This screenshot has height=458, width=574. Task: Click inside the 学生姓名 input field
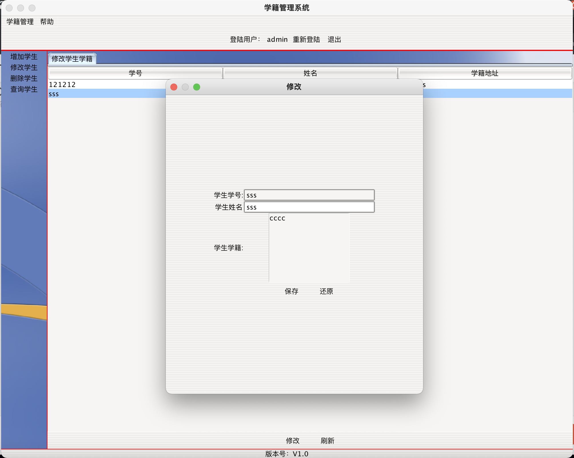pyautogui.click(x=309, y=207)
